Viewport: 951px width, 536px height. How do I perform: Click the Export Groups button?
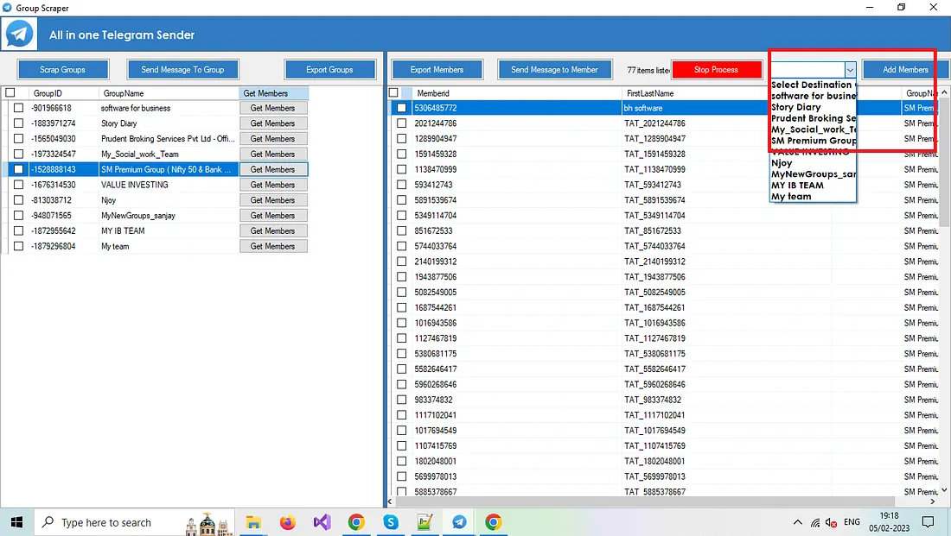coord(329,70)
